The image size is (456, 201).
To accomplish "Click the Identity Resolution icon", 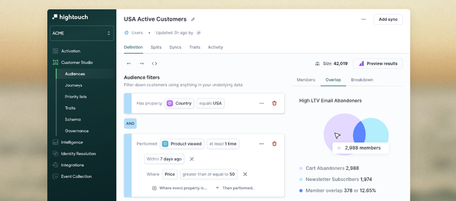I will (55, 154).
